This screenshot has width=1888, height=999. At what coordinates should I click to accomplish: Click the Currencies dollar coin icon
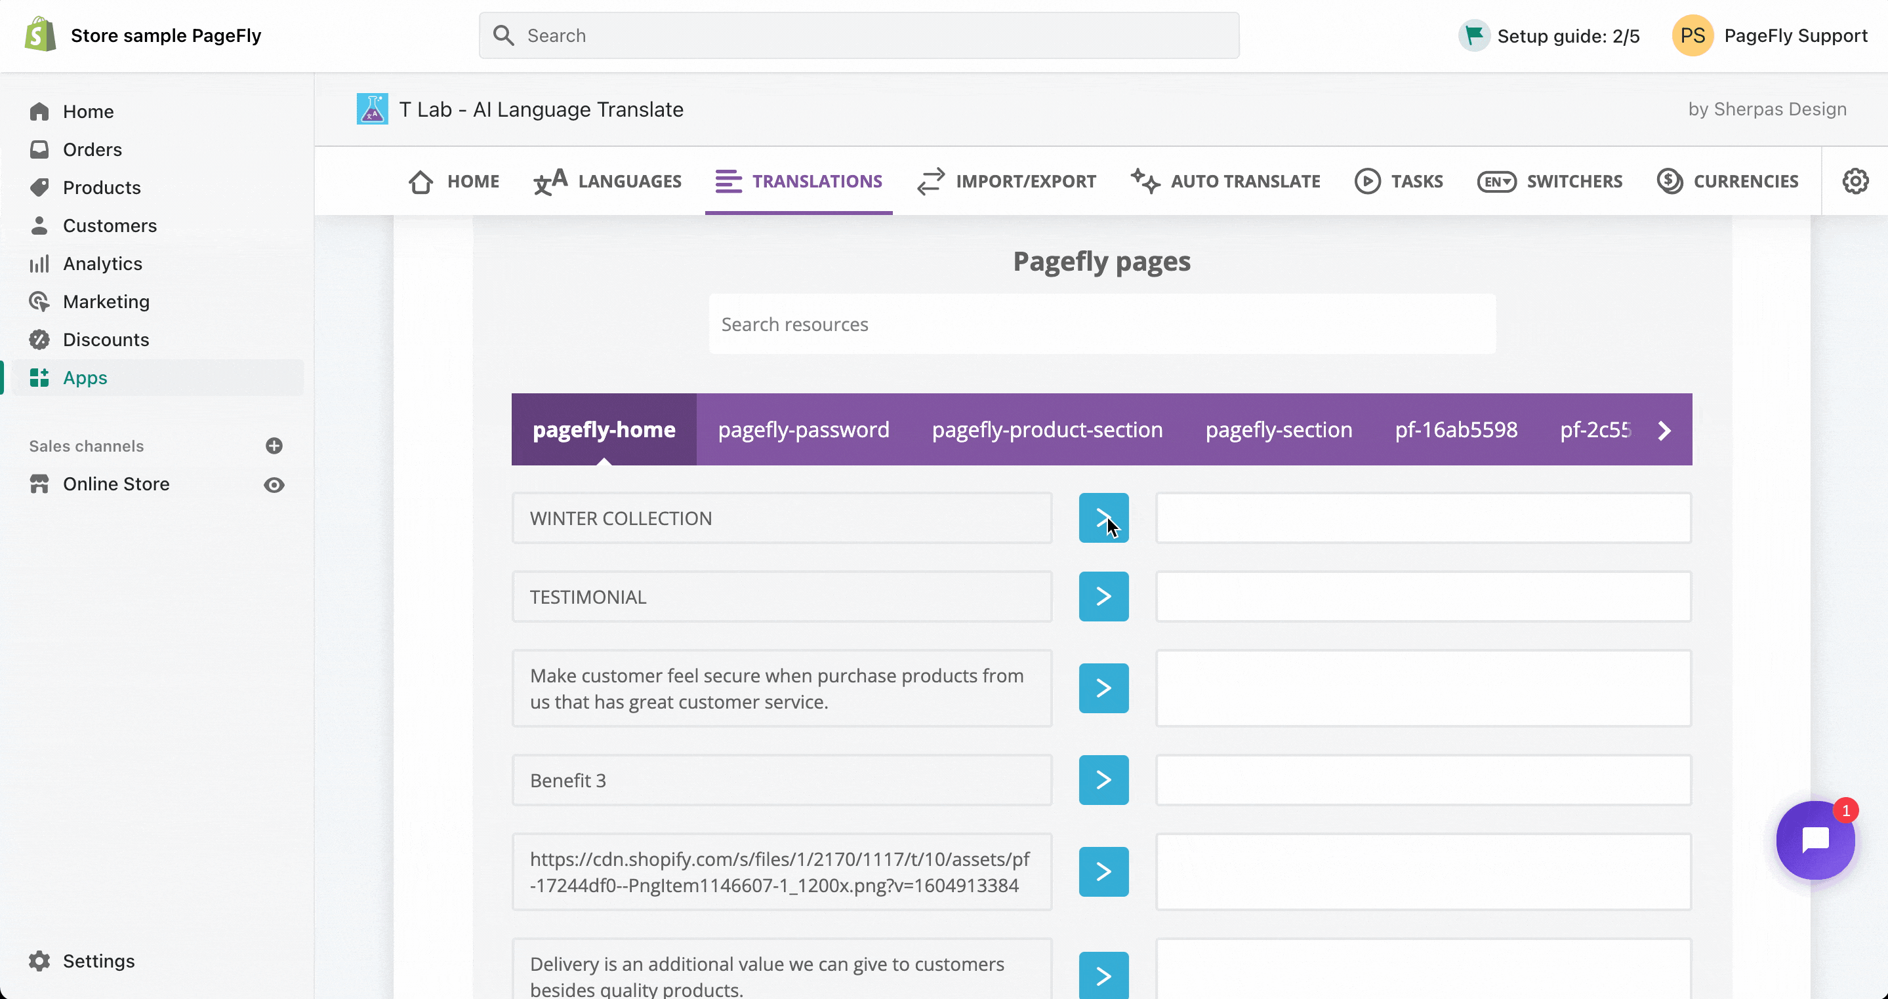(x=1670, y=181)
